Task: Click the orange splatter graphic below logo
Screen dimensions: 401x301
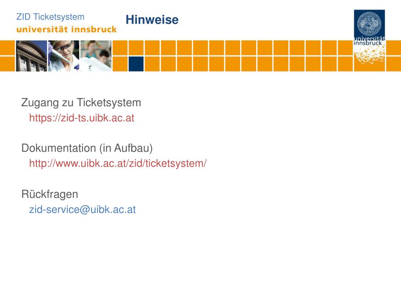Action: pyautogui.click(x=369, y=56)
